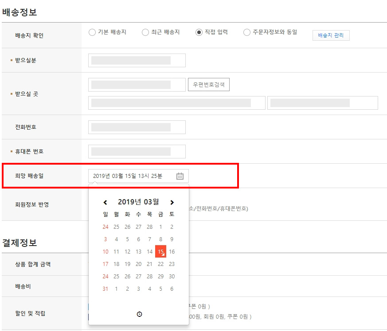This screenshot has width=387, height=331.
Task: Pick date 12 in calendar
Action: point(127,252)
